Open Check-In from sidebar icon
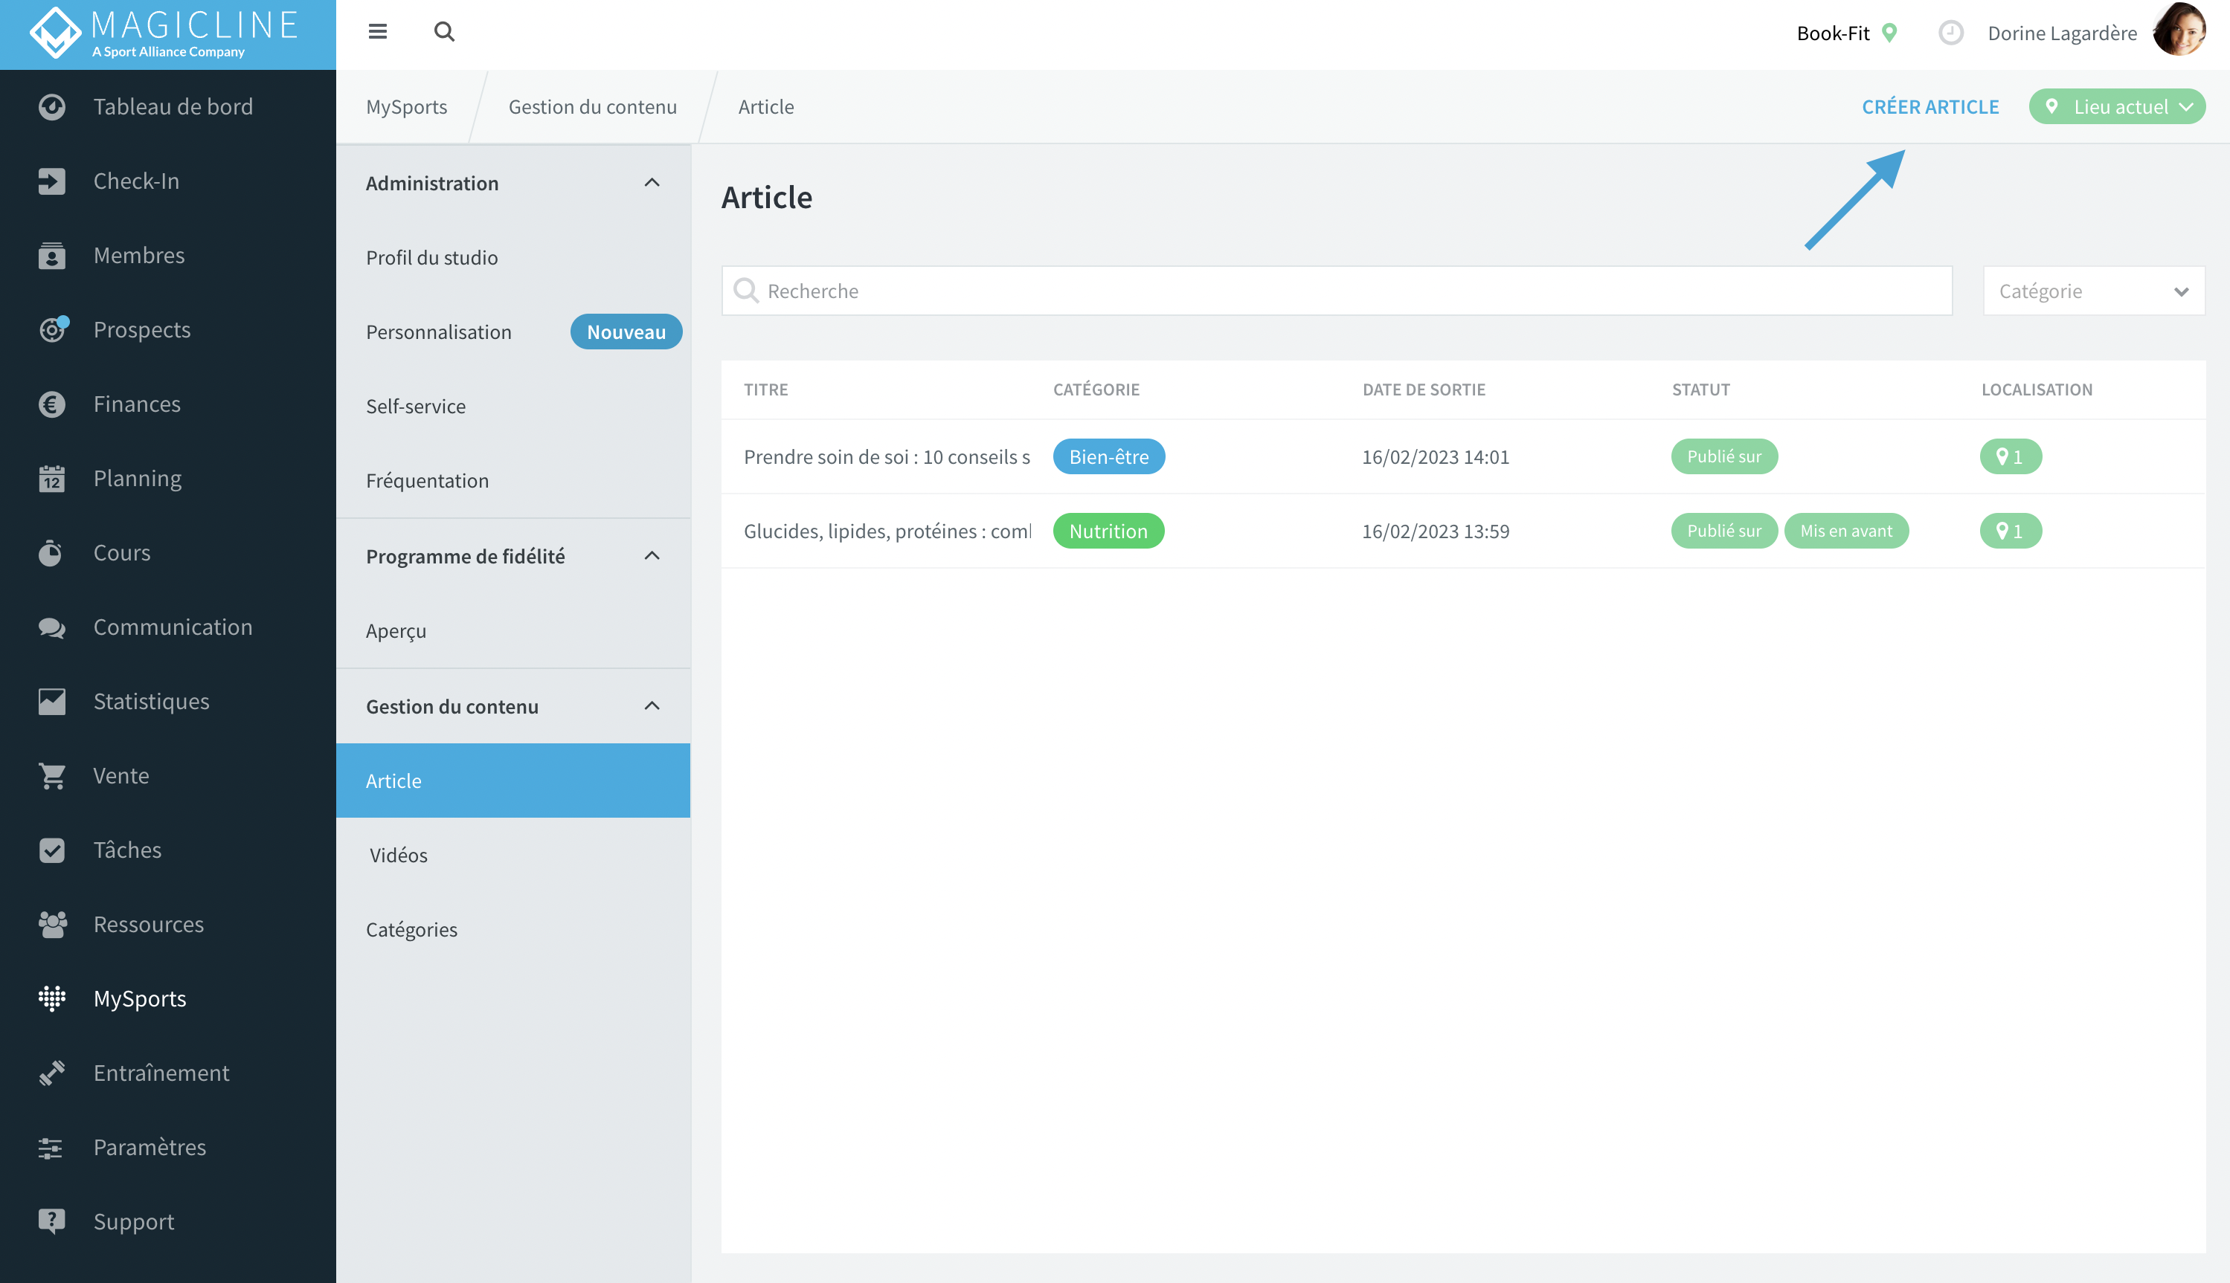2230x1283 pixels. click(52, 181)
